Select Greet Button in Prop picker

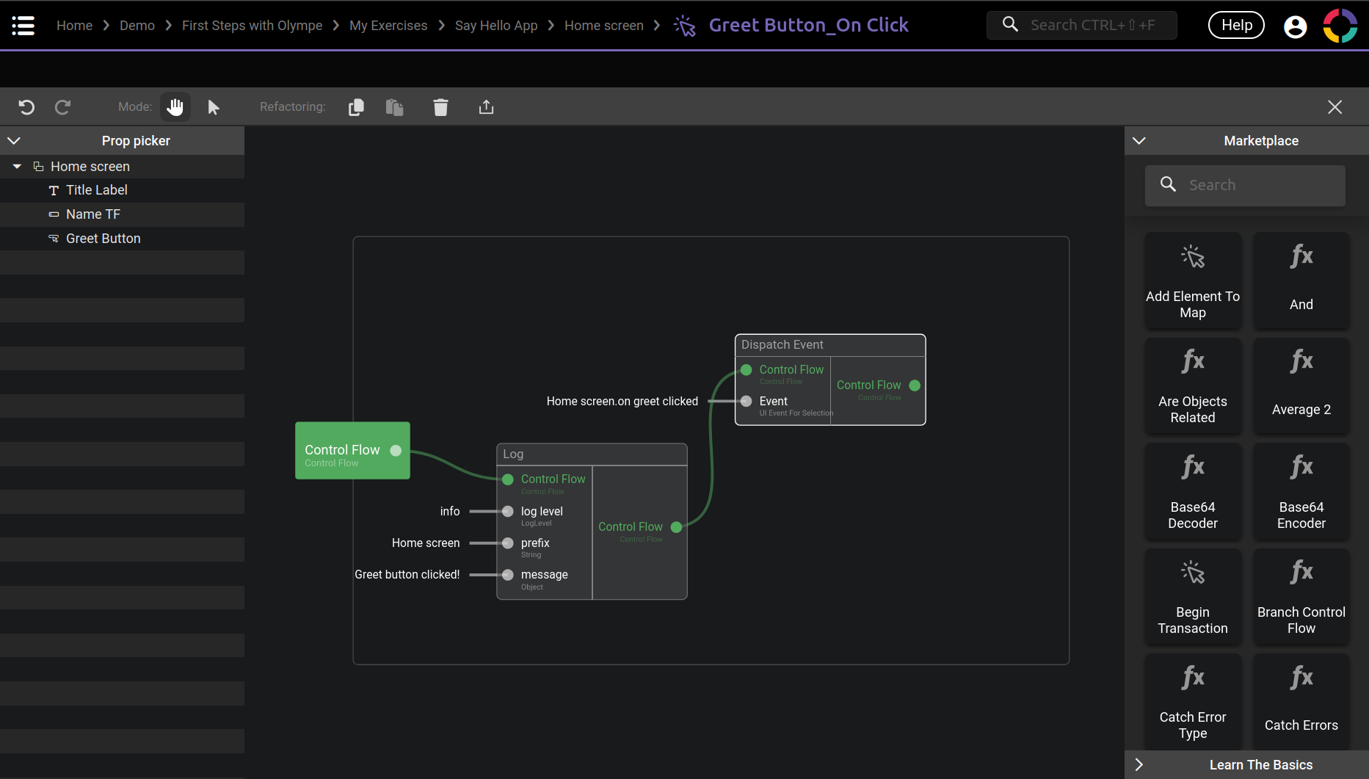pos(103,239)
